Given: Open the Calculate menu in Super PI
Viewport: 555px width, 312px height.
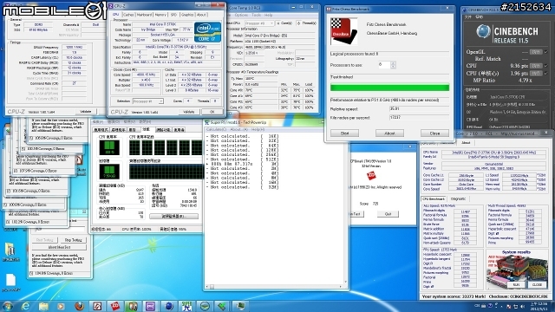Looking at the screenshot, I should [x=216, y=129].
